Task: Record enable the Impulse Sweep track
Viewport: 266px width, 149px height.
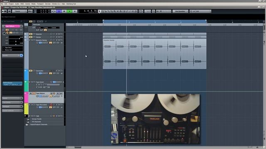Action: point(51,40)
